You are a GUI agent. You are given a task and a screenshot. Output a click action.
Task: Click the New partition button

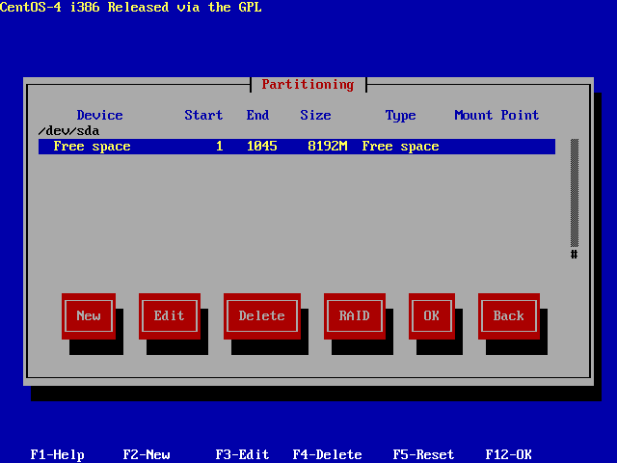click(x=89, y=315)
